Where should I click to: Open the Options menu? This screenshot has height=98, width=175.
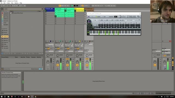[x=16, y=3]
